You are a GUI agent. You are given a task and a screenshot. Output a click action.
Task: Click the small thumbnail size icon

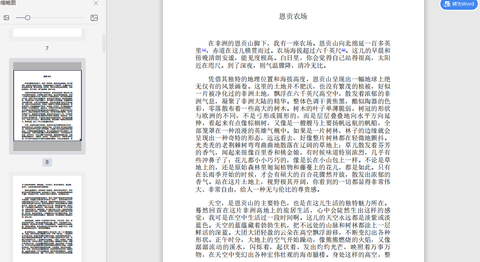click(6, 18)
